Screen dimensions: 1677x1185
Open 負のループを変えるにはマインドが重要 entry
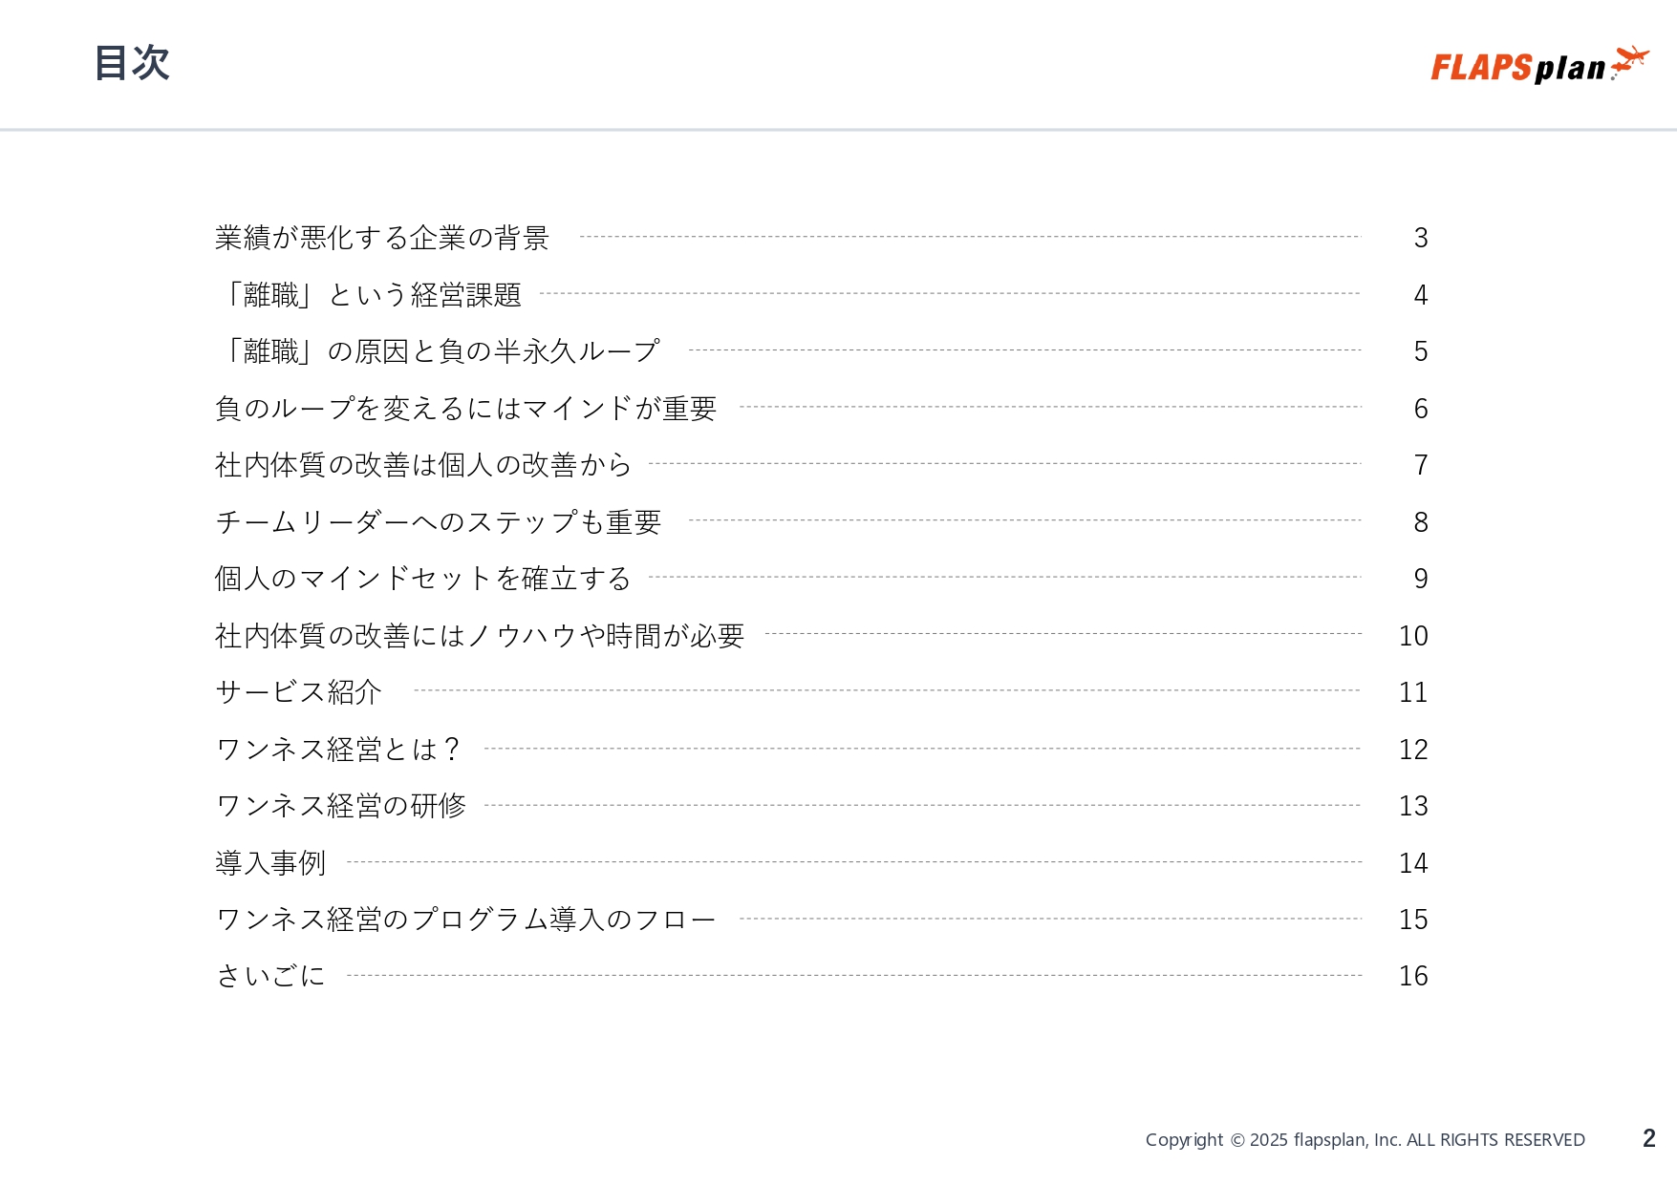coord(465,409)
